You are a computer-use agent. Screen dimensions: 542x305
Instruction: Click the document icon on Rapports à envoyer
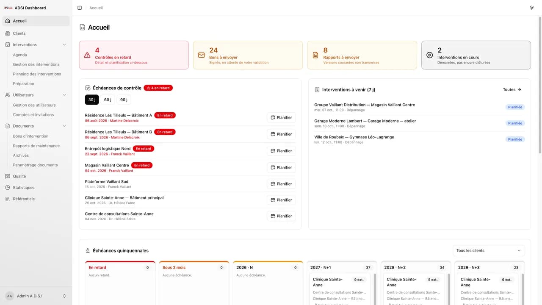(x=315, y=55)
